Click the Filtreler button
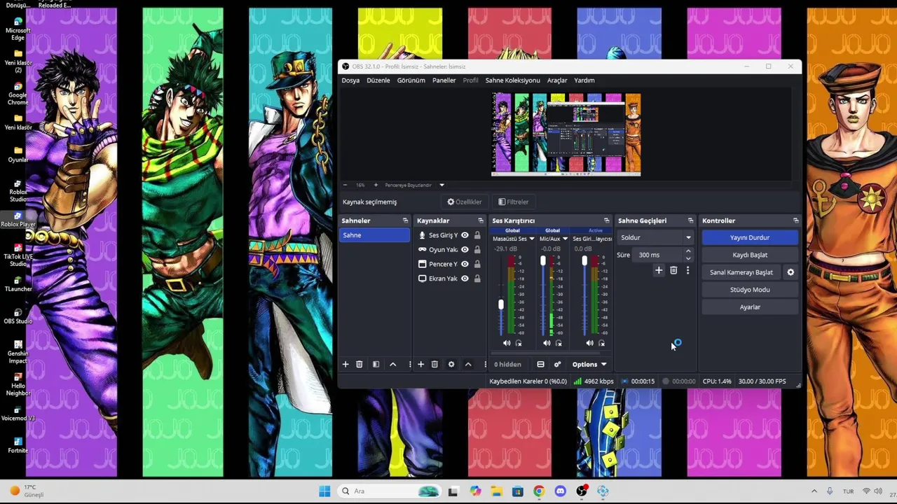Screen dimensions: 897x504 click(x=513, y=202)
